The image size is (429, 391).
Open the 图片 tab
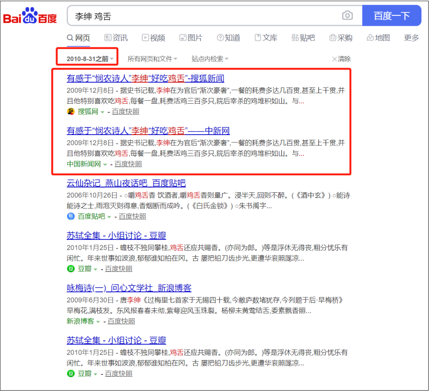191,38
